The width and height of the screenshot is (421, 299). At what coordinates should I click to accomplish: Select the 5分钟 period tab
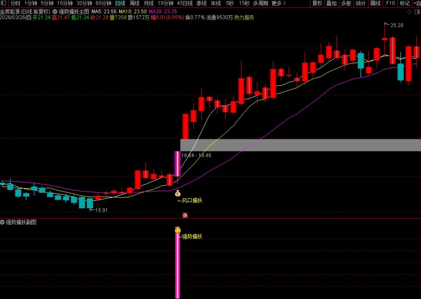(47, 3)
